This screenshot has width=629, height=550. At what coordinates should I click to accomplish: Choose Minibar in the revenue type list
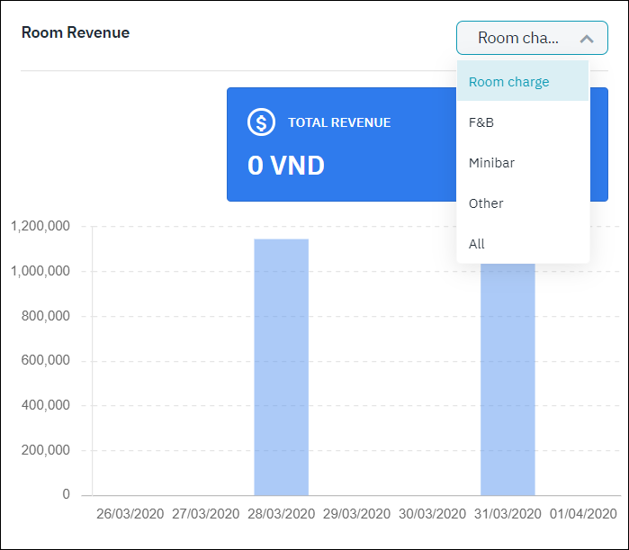(491, 163)
